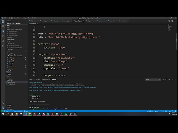Click the editor vertical scrollbar
This screenshot has width=178, height=133.
pos(177,41)
